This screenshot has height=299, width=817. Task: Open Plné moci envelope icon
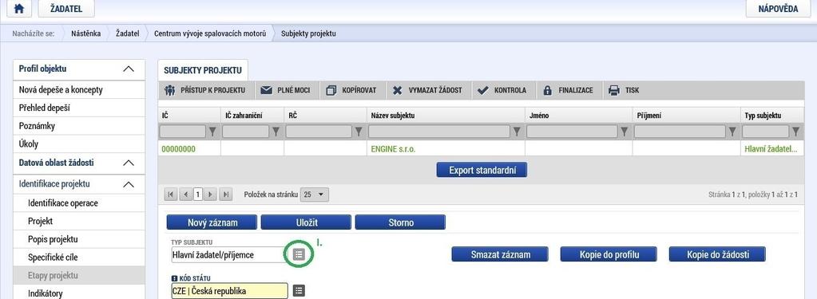point(267,90)
